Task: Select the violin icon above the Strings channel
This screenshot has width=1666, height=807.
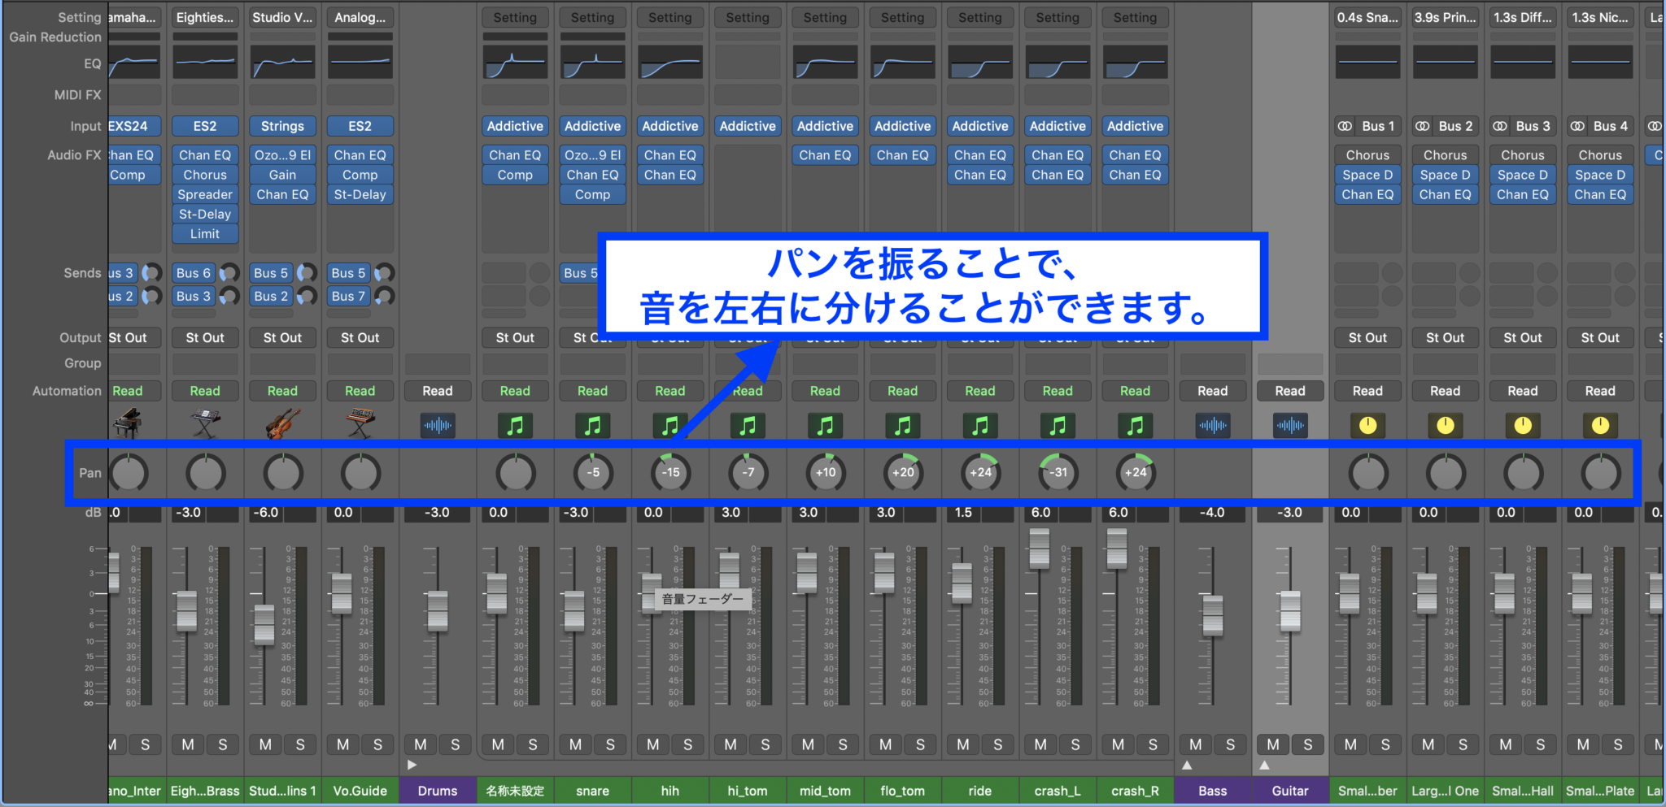Action: point(282,423)
